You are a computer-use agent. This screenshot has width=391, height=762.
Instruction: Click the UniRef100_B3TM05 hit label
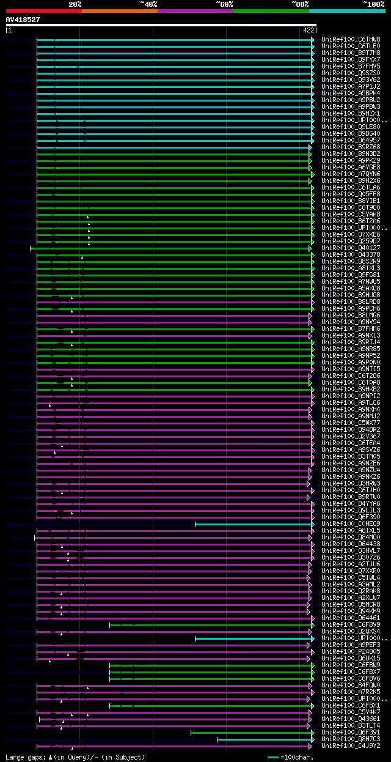click(351, 456)
